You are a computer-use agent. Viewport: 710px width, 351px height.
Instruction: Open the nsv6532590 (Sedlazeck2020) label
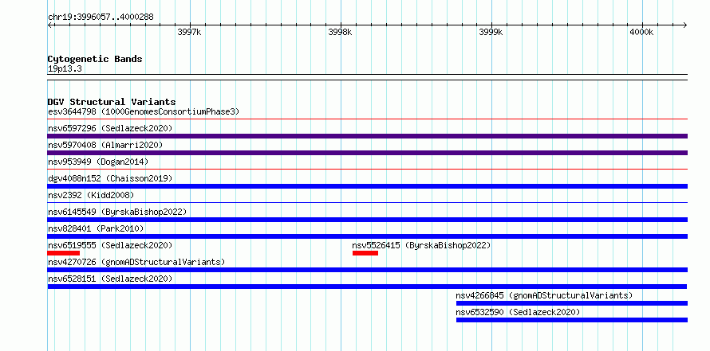tap(518, 312)
